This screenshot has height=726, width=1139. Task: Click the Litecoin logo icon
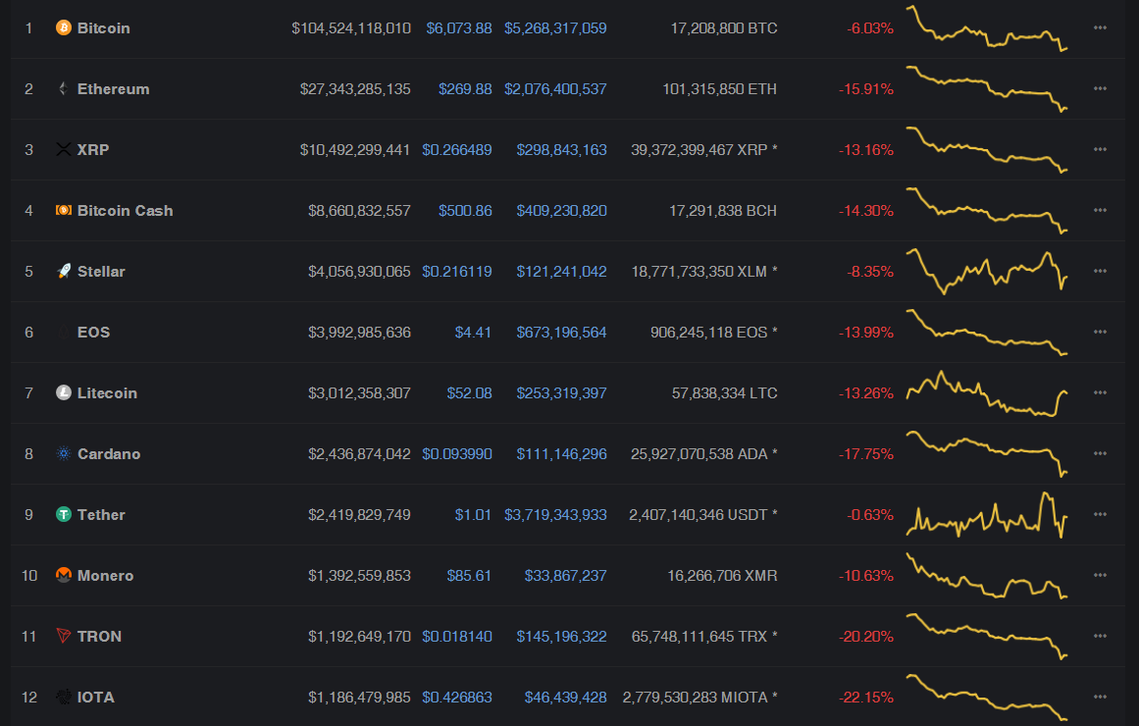pos(64,392)
